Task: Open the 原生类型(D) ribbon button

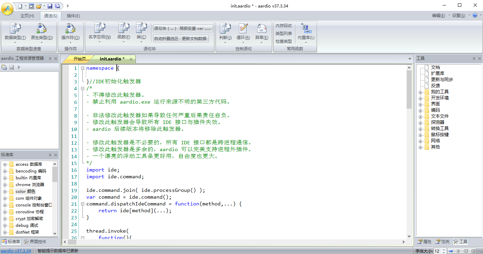Action: [42, 33]
